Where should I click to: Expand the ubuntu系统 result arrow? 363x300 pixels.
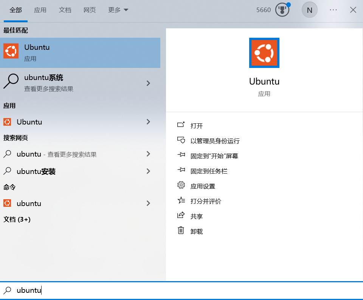point(148,83)
